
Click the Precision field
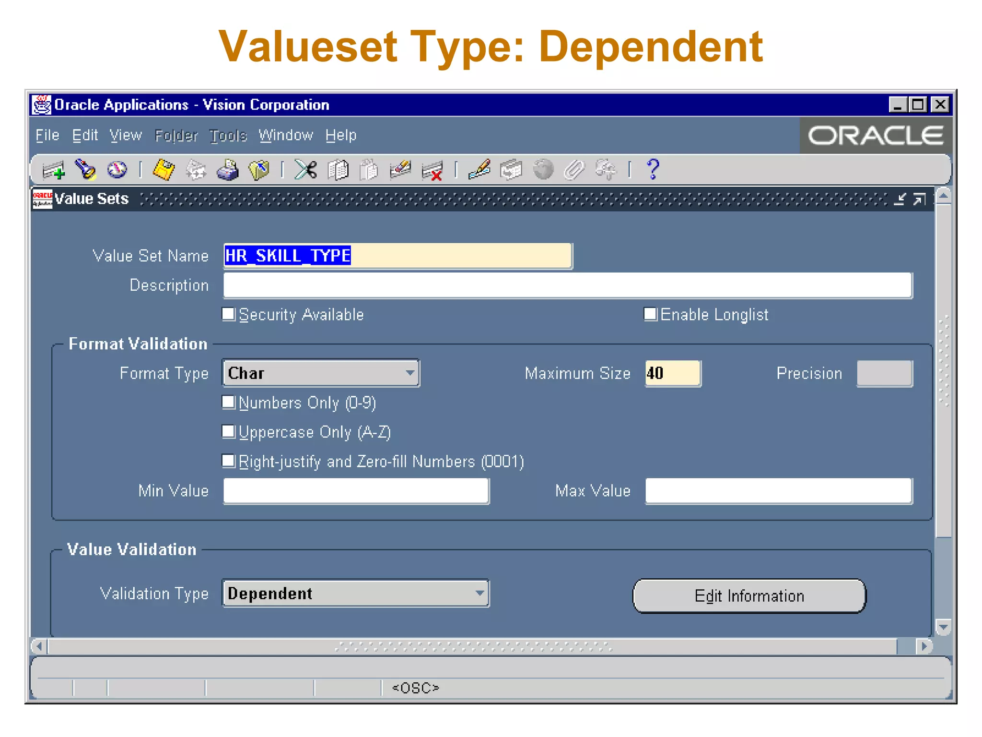(885, 373)
